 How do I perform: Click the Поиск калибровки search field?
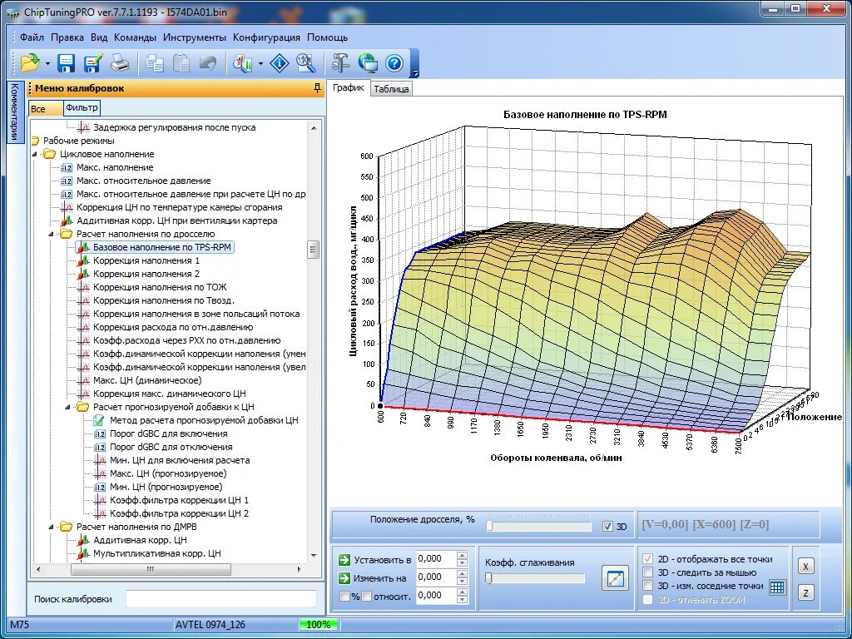[221, 599]
